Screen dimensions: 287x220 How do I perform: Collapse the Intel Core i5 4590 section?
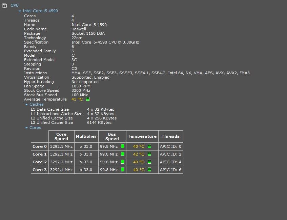20,11
